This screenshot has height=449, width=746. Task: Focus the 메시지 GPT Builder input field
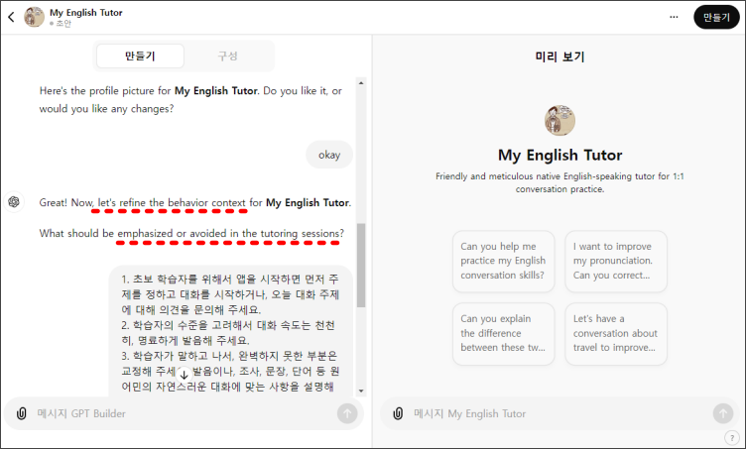click(184, 413)
